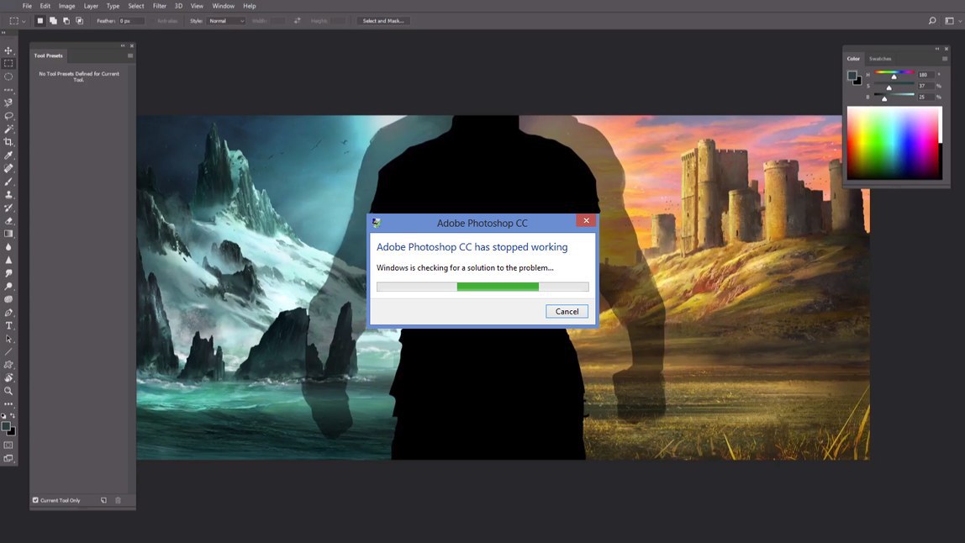This screenshot has width=965, height=543.
Task: Select the Line tool
Action: 8,351
